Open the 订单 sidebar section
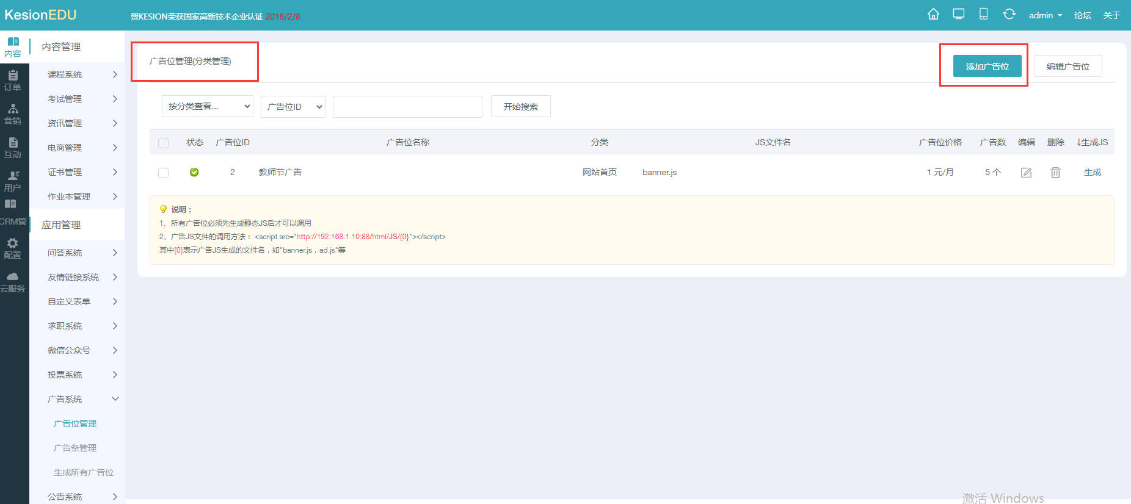This screenshot has height=504, width=1131. pos(13,81)
